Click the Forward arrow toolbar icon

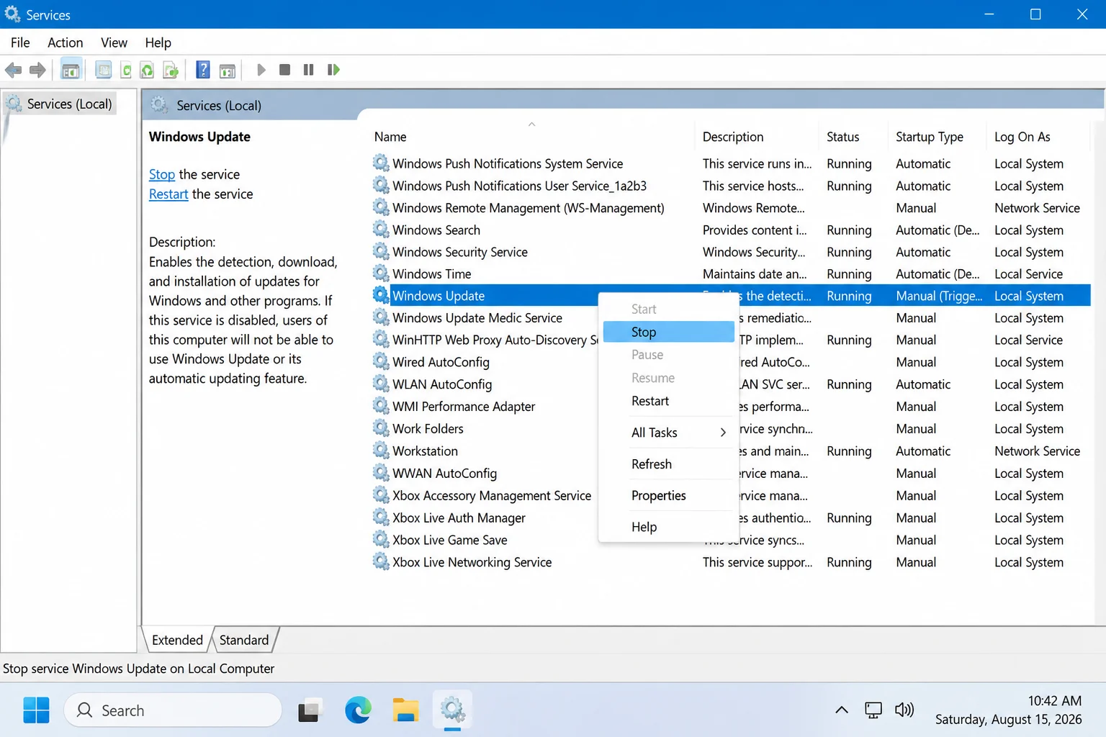click(x=37, y=70)
